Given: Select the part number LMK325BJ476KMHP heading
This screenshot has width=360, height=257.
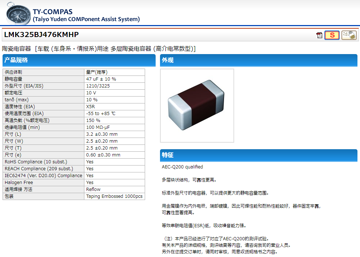Looking at the screenshot, I should tap(41, 35).
